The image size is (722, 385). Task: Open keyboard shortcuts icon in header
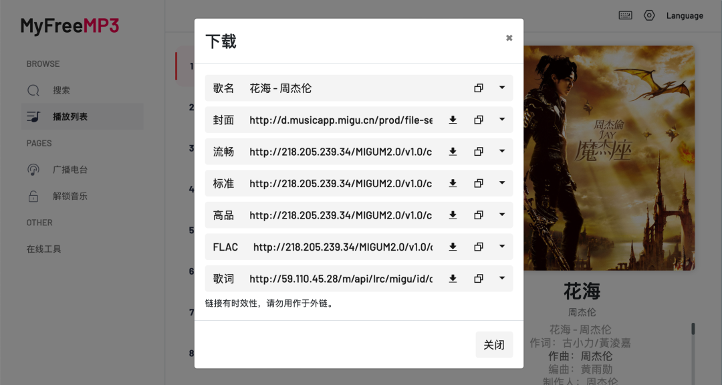[625, 15]
